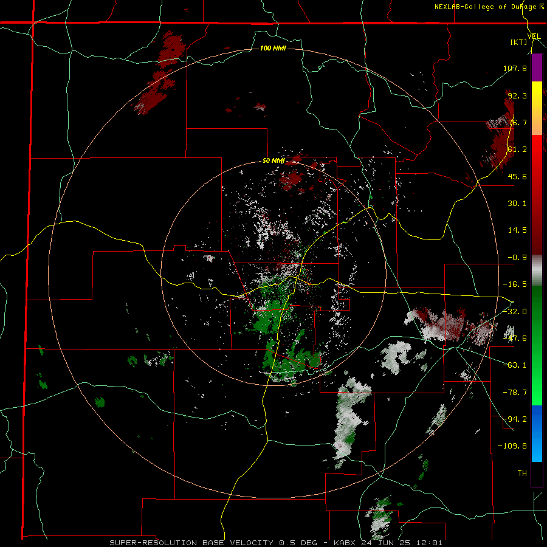Click the purple top segment of color bar
The height and width of the screenshot is (547, 547).
click(537, 68)
